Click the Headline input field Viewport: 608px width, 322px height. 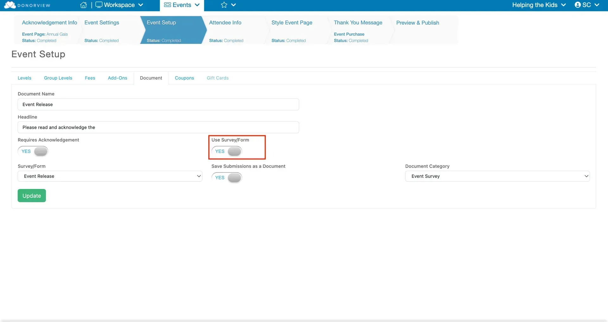click(158, 127)
